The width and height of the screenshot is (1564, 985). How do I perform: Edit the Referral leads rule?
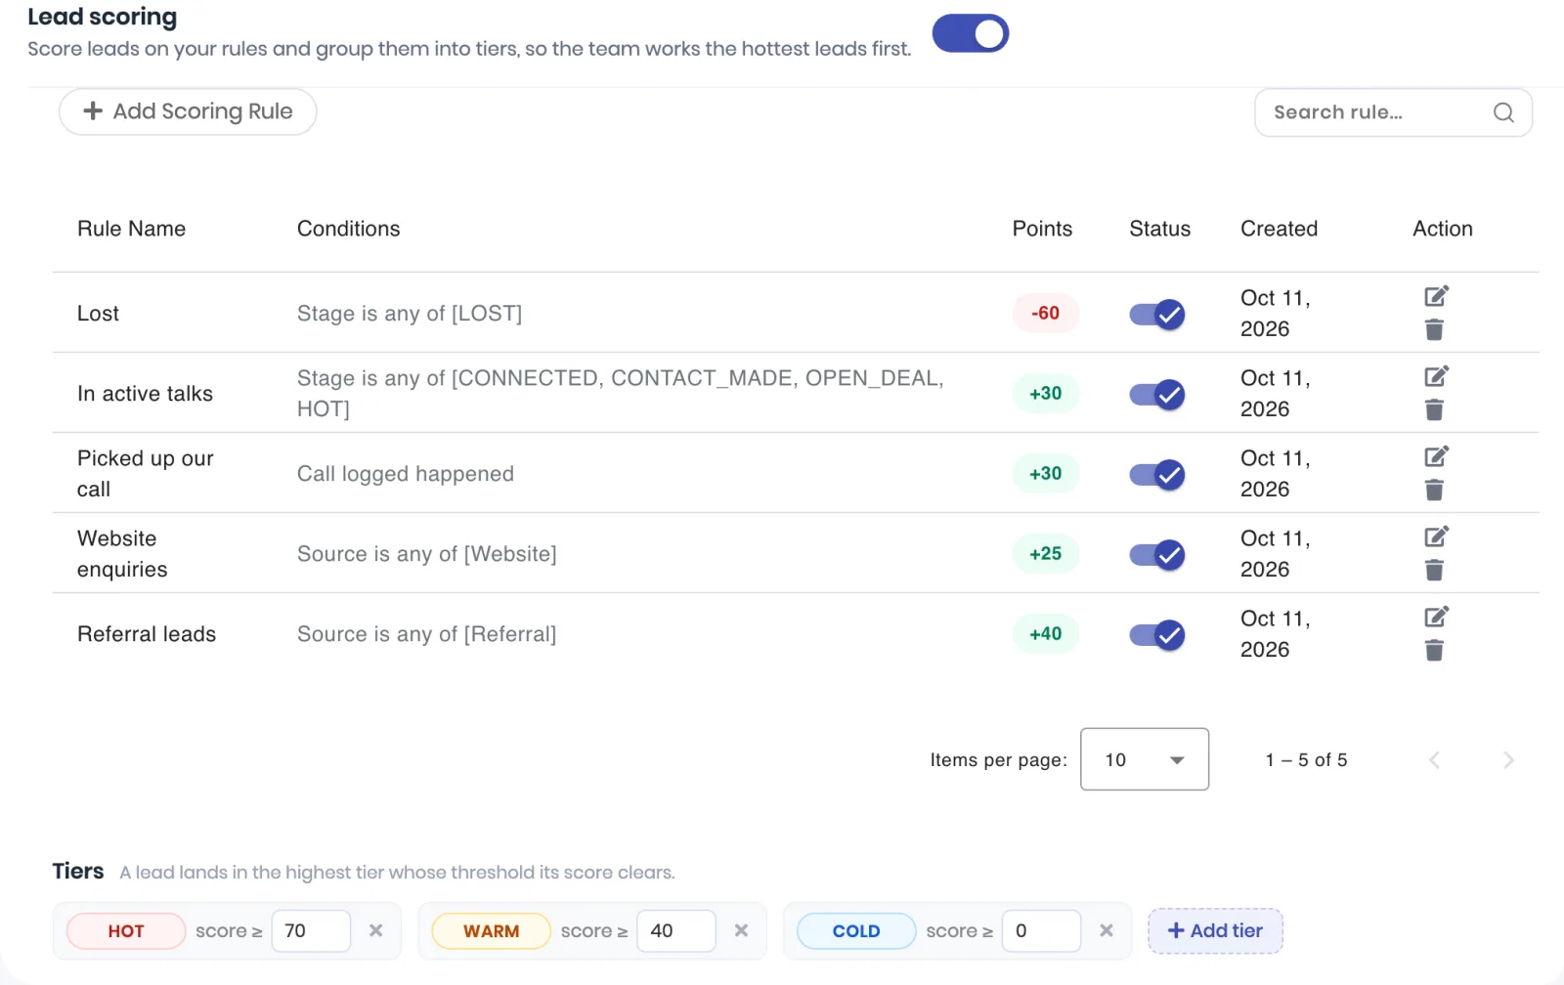coord(1436,617)
